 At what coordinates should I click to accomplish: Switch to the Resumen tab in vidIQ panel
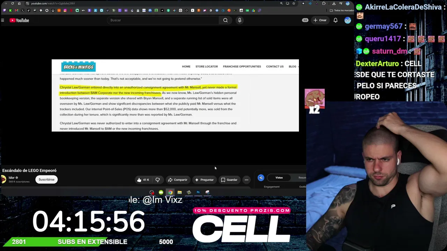tap(302, 178)
